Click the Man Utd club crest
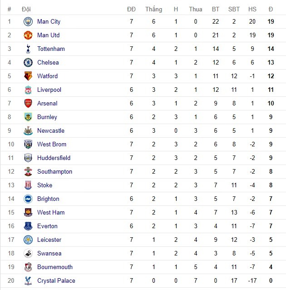 click(x=28, y=35)
